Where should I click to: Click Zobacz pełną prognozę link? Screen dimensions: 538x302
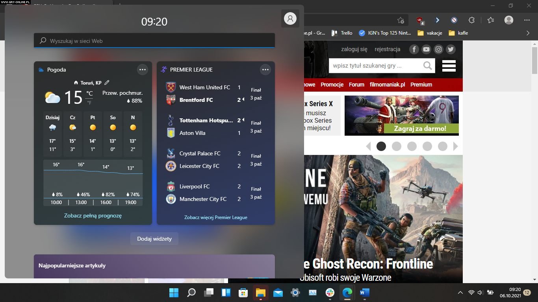pyautogui.click(x=93, y=215)
